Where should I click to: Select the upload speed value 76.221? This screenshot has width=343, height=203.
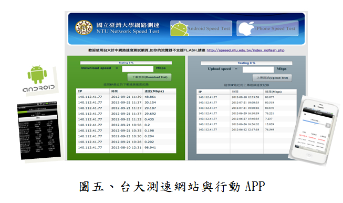coord(269,114)
